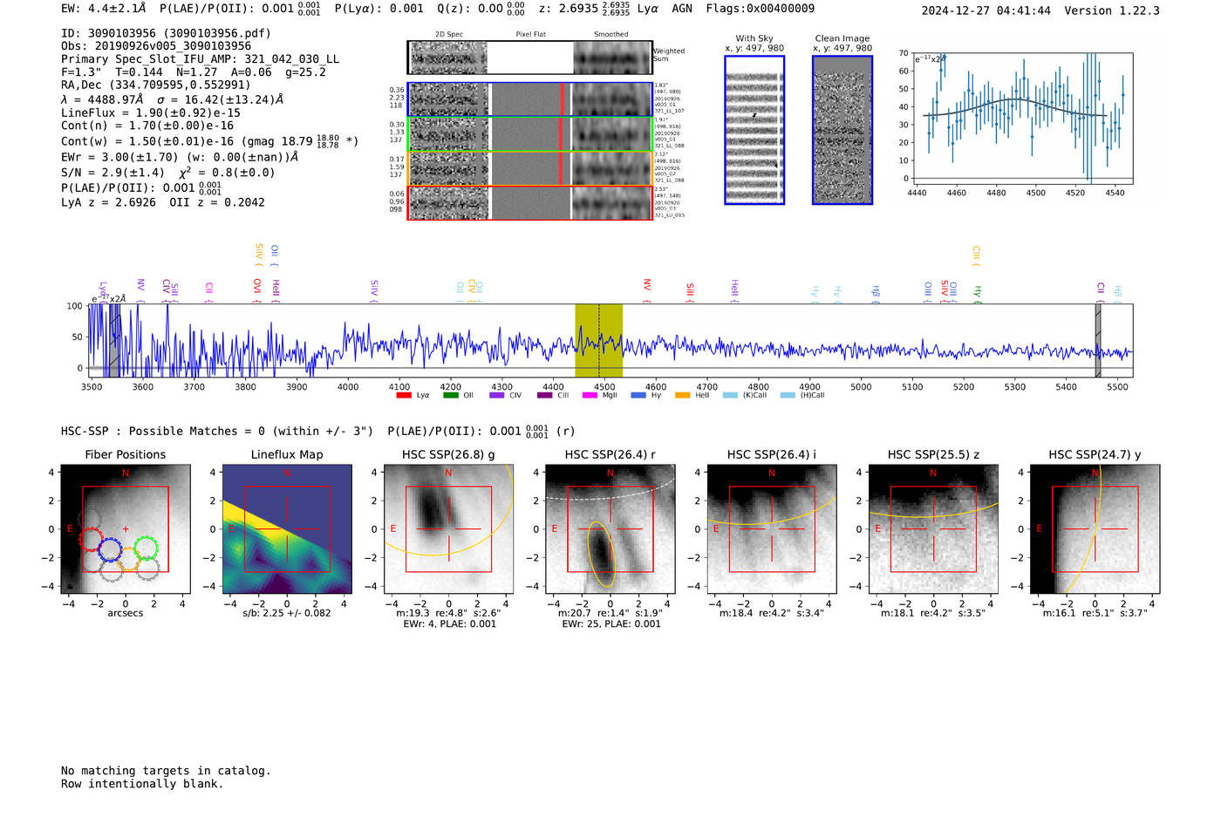Click the m:18.4 re:4.2" s:3.4" caption

tap(772, 613)
